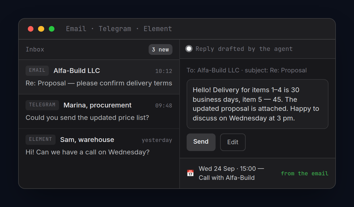This screenshot has height=207, width=354.
Task: Open the Call with Alfa-Build calendar event
Action: (258, 173)
